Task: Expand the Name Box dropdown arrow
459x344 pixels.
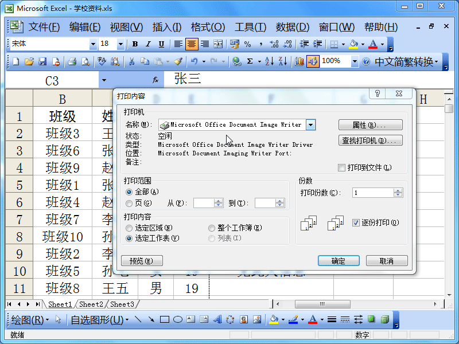Action: click(x=104, y=80)
